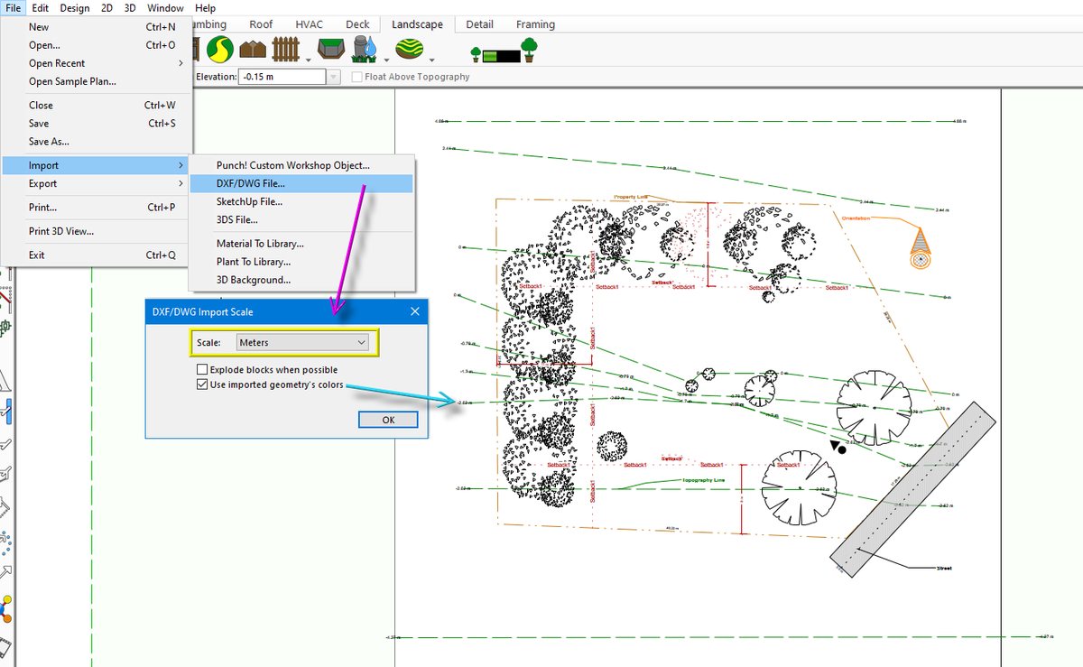Enable Explode blocks when possible
The height and width of the screenshot is (667, 1083).
click(x=202, y=370)
